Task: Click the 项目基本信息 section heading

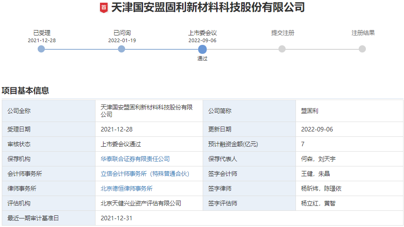Action: (x=25, y=91)
